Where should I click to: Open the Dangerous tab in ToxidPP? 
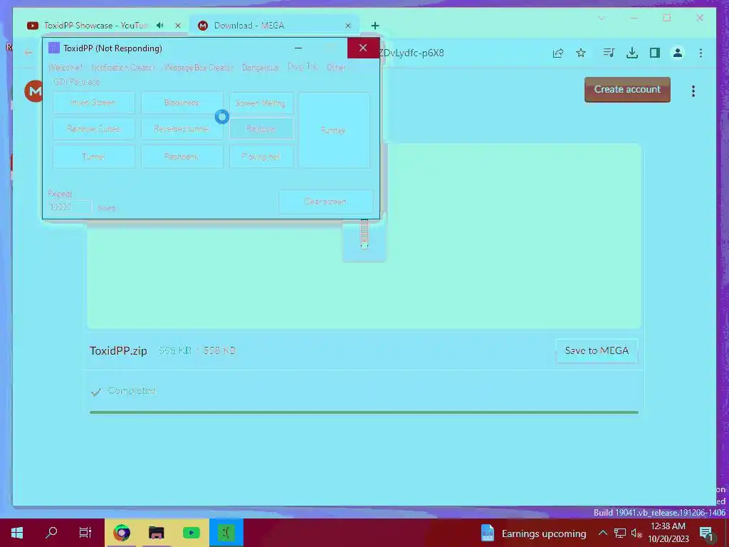(x=261, y=68)
